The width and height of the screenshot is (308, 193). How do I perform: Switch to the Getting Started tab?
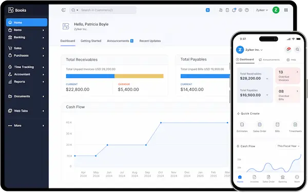[x=91, y=41]
